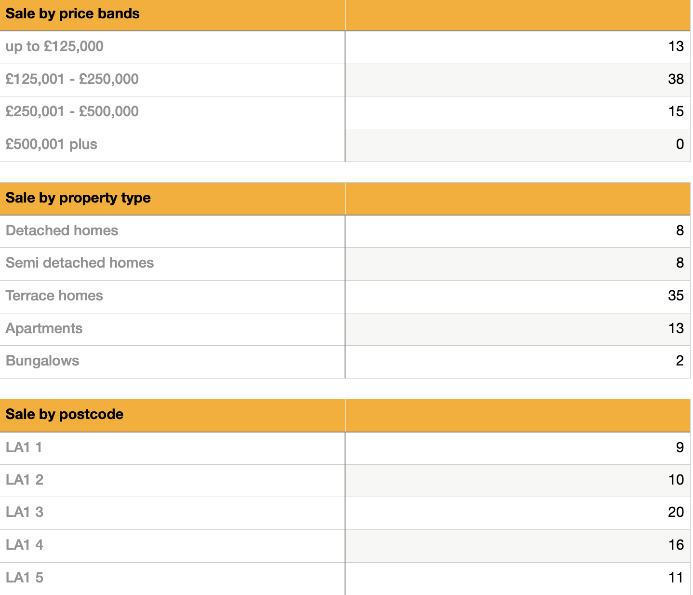Select the 'Bungalows' cell

click(x=42, y=361)
